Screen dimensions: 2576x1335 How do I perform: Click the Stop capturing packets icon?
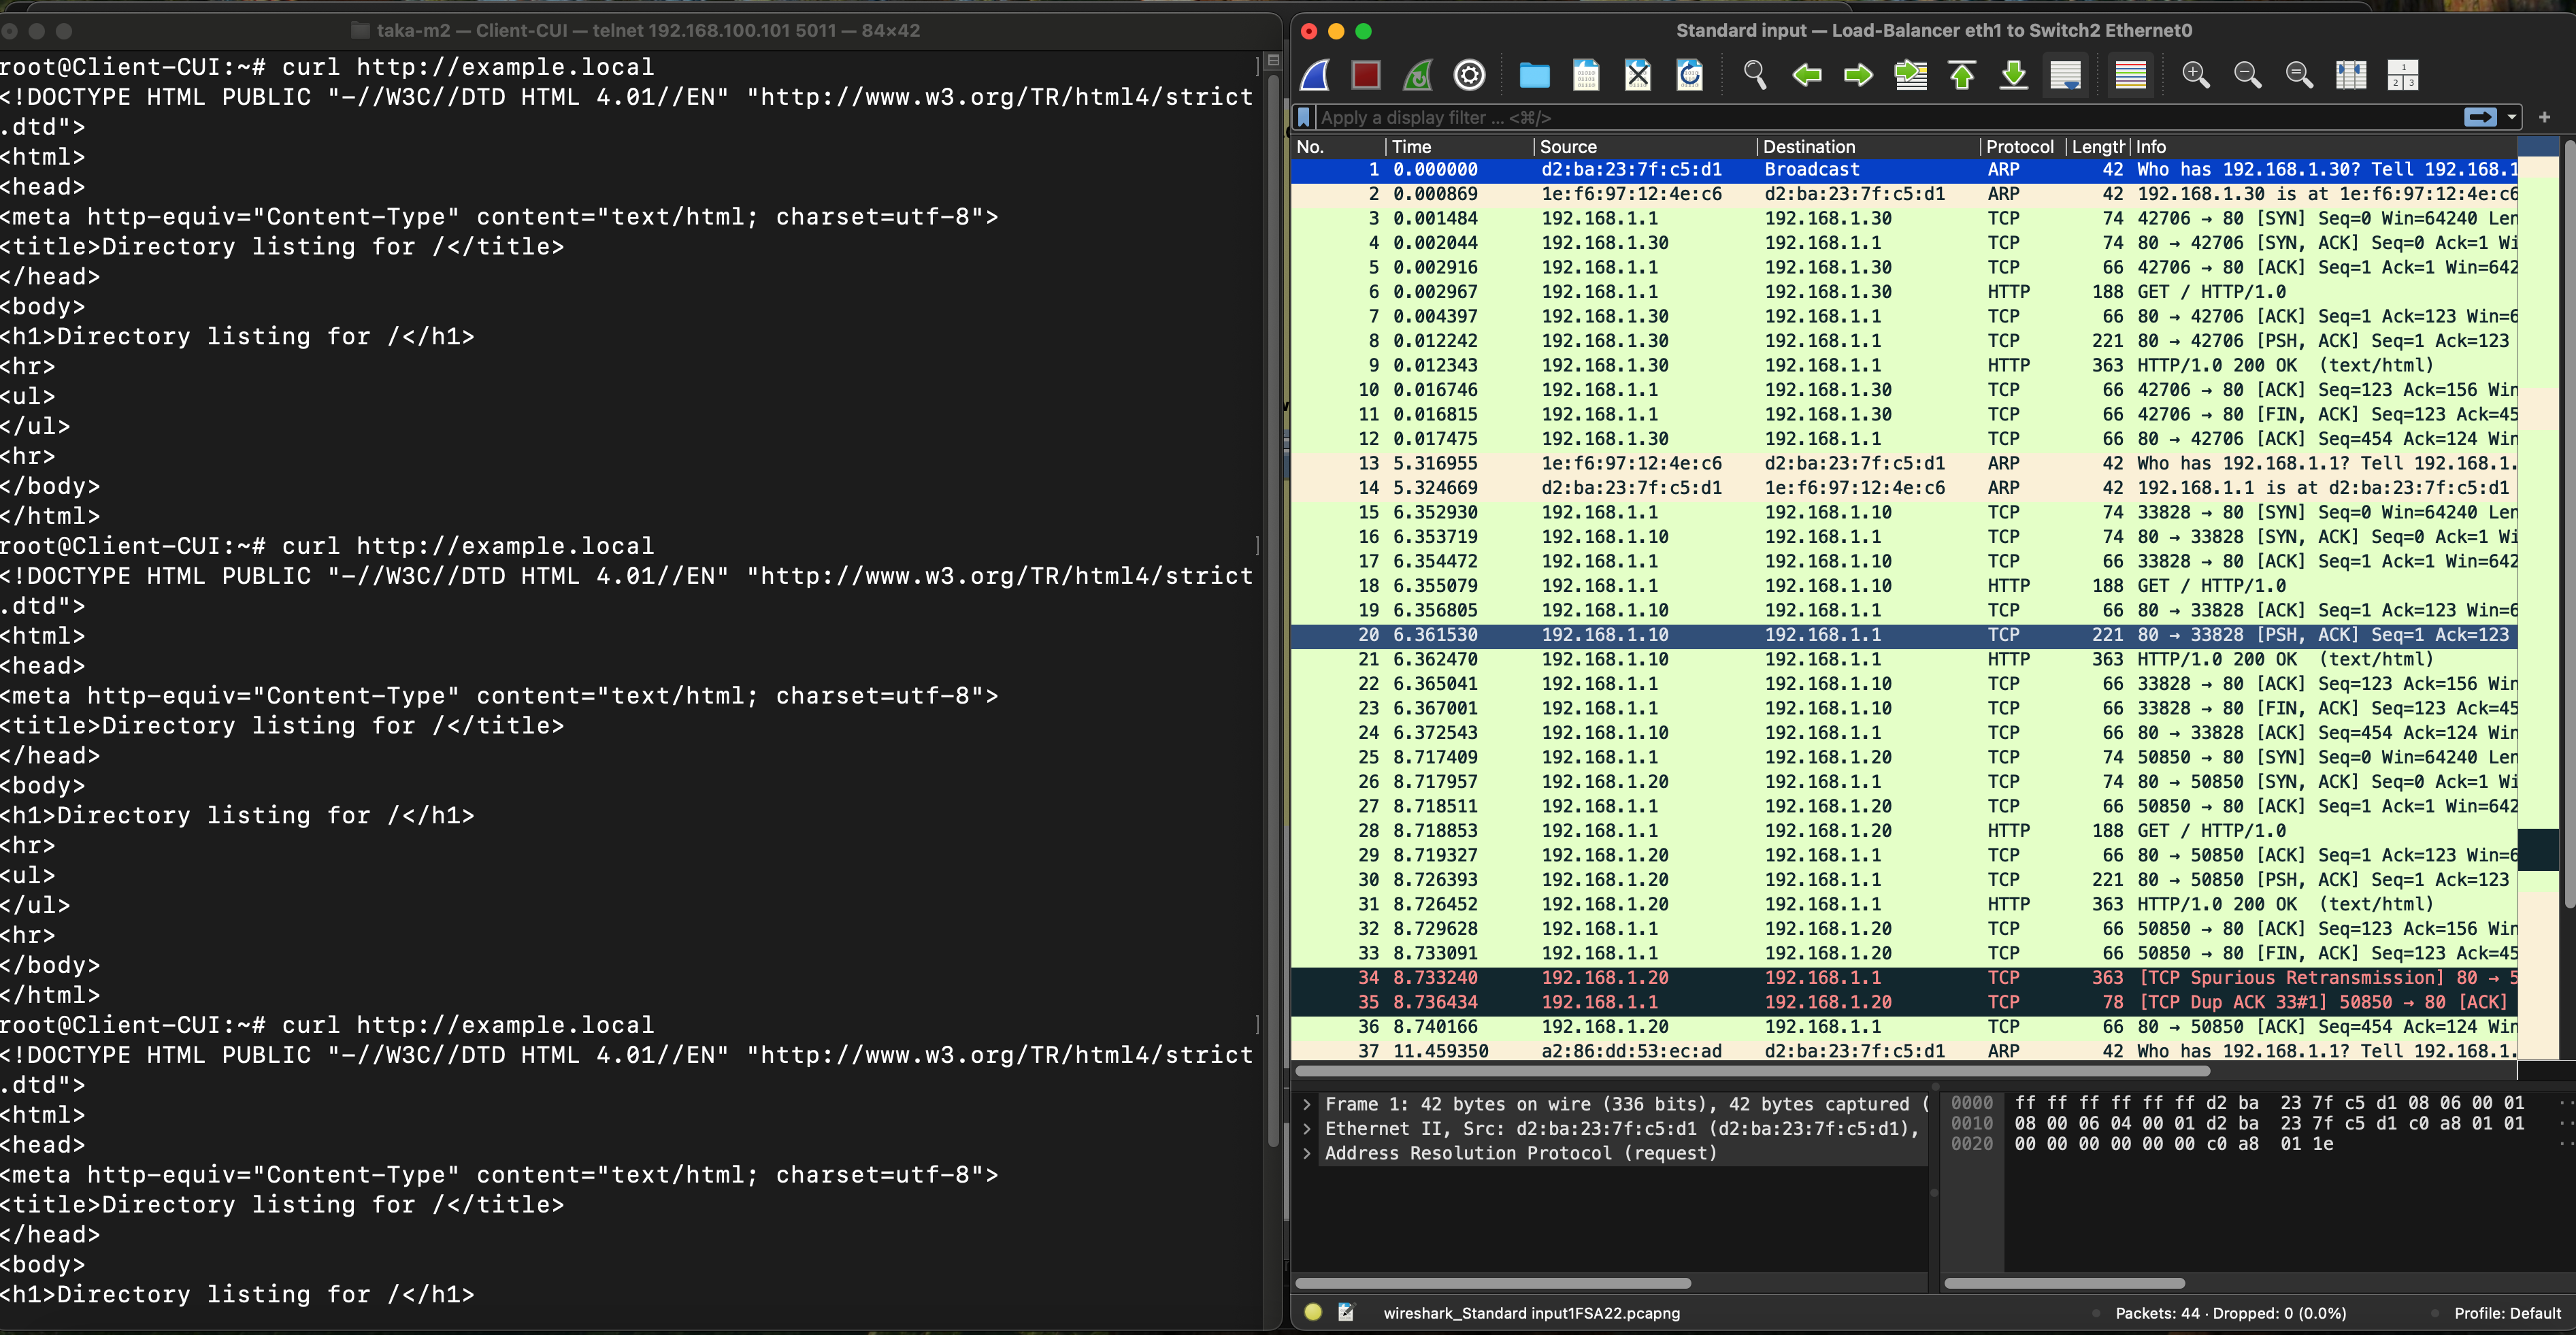click(x=1366, y=75)
